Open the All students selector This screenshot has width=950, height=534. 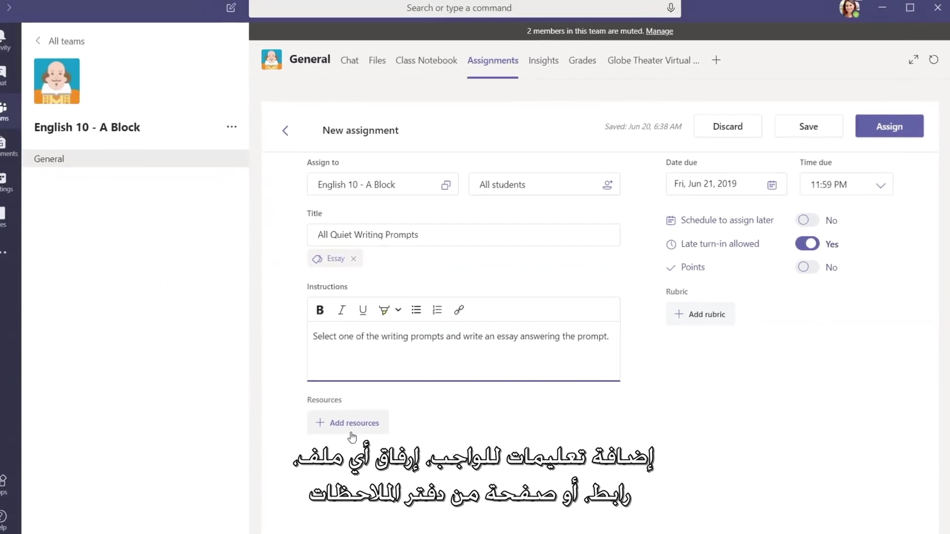tap(544, 185)
